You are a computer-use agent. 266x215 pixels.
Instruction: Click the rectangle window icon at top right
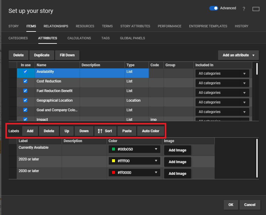[x=256, y=9]
